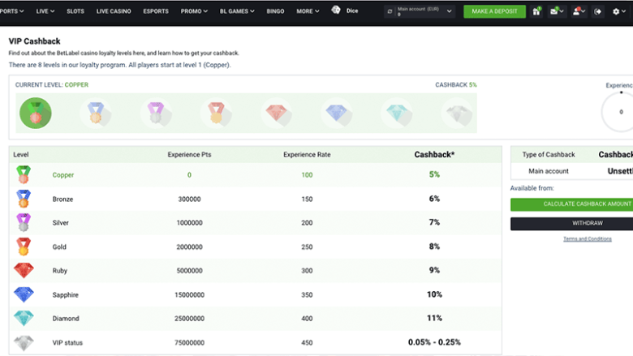Expand the More menu dropdown
The width and height of the screenshot is (633, 356).
pyautogui.click(x=308, y=11)
